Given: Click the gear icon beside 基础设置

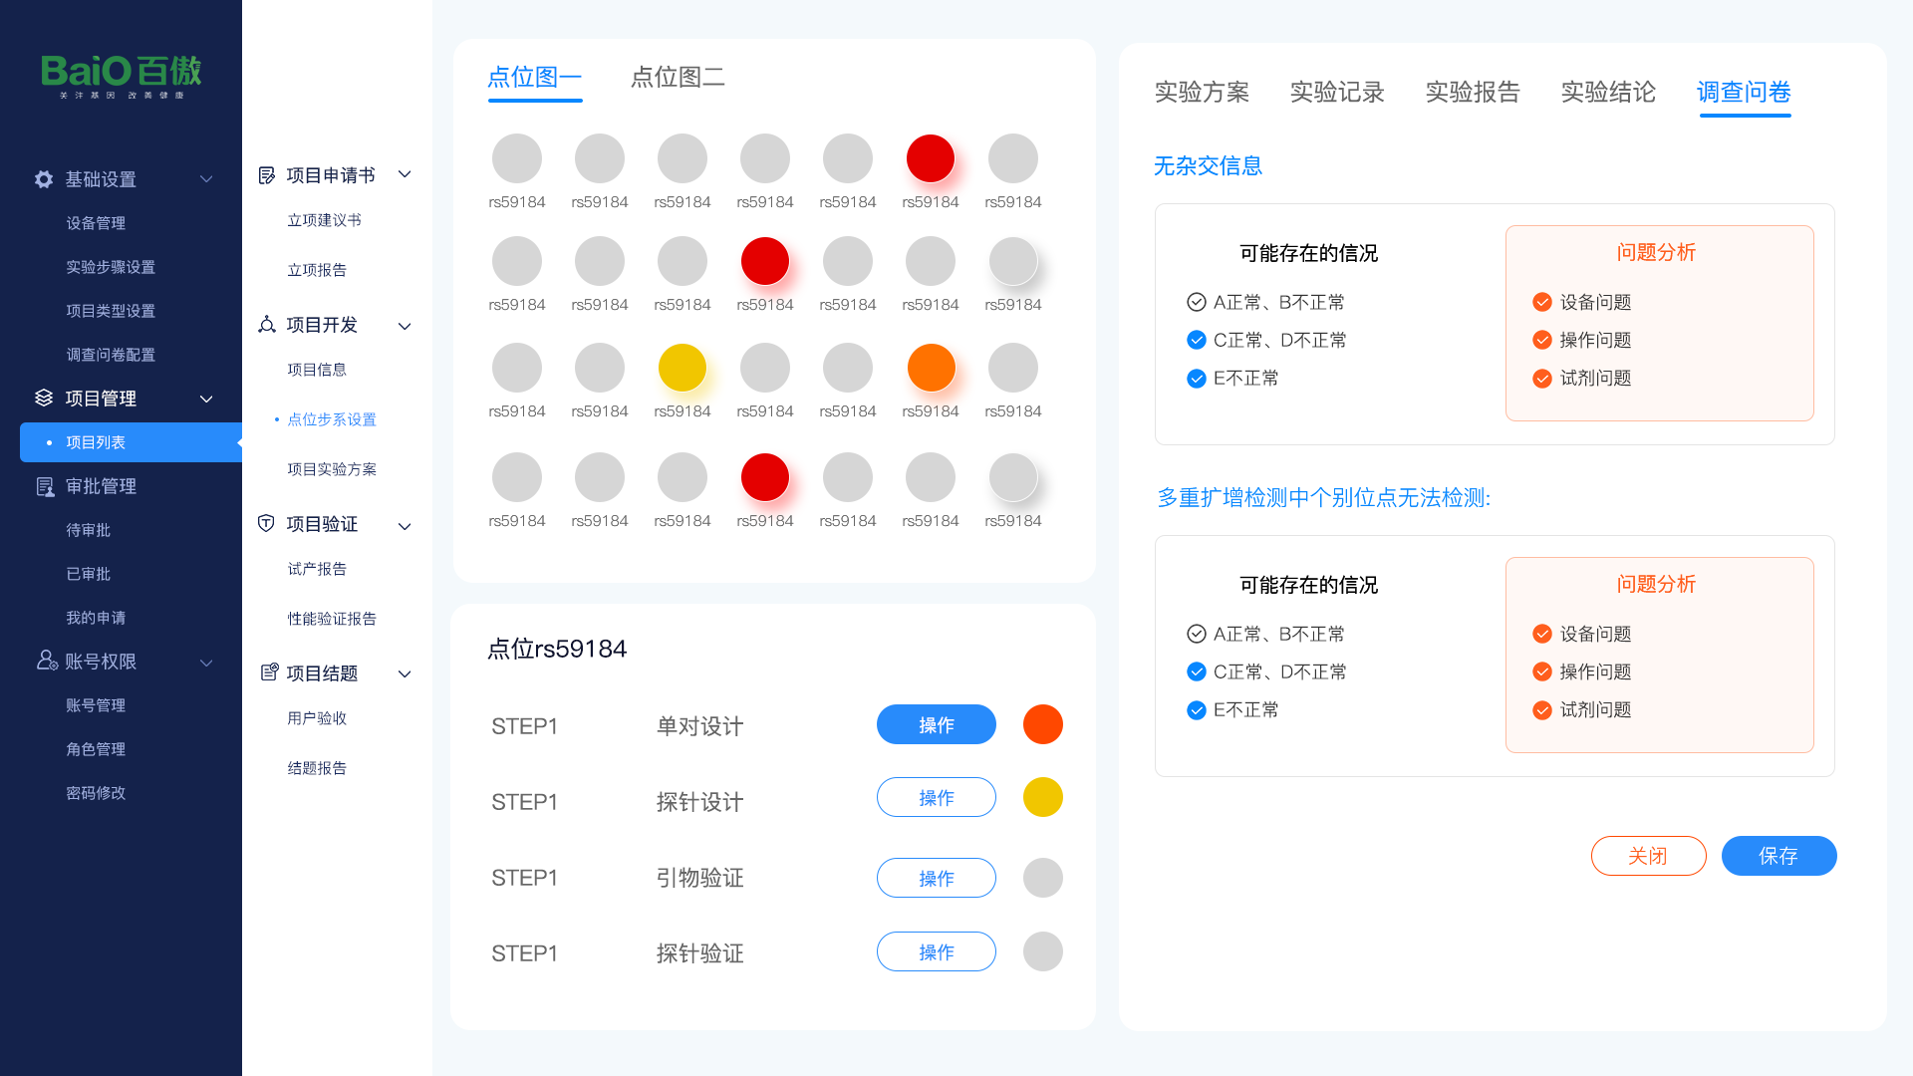Looking at the screenshot, I should point(44,179).
